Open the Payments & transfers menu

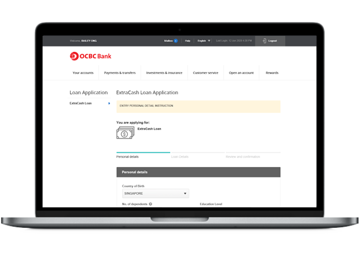(119, 73)
